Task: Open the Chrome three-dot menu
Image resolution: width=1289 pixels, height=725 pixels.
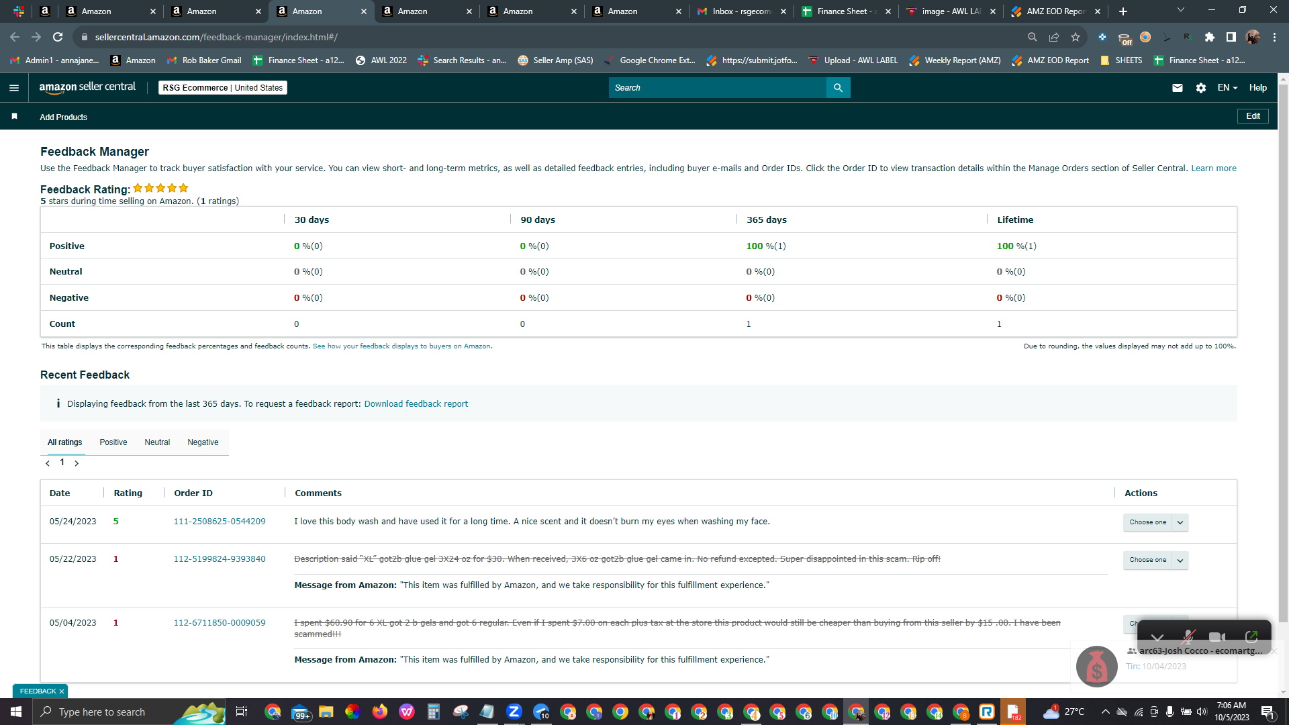Action: (1274, 37)
